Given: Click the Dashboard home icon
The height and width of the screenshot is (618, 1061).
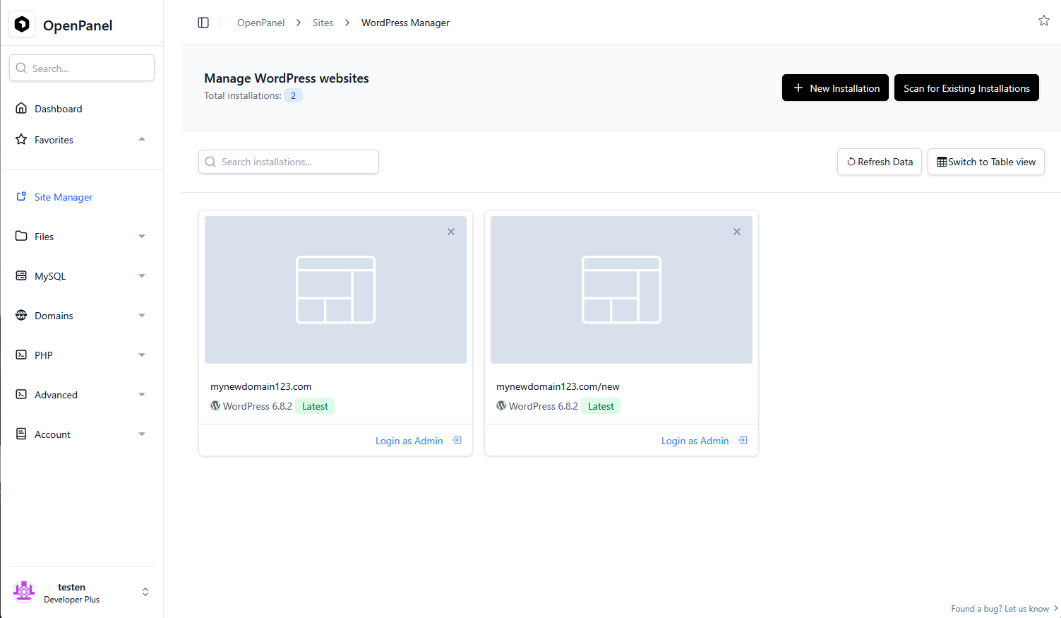Looking at the screenshot, I should pos(21,108).
